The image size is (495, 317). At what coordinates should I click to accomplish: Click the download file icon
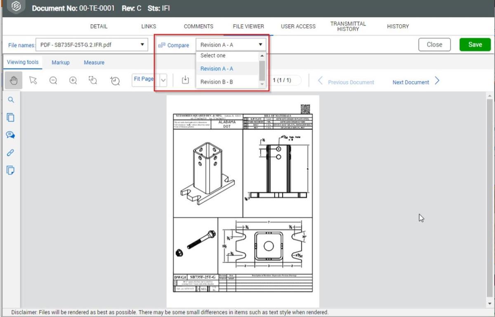[x=186, y=79]
